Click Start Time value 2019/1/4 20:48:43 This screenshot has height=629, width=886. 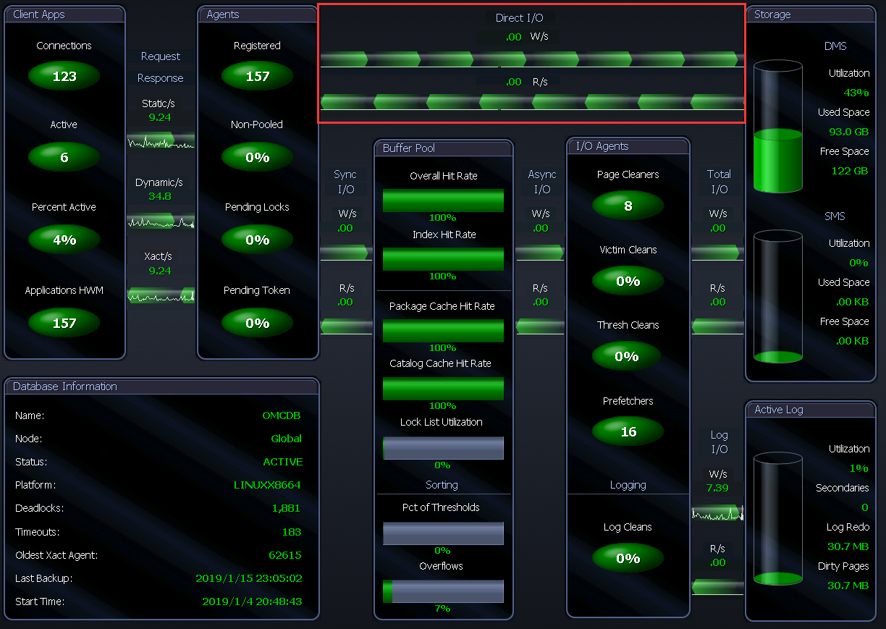pyautogui.click(x=252, y=601)
